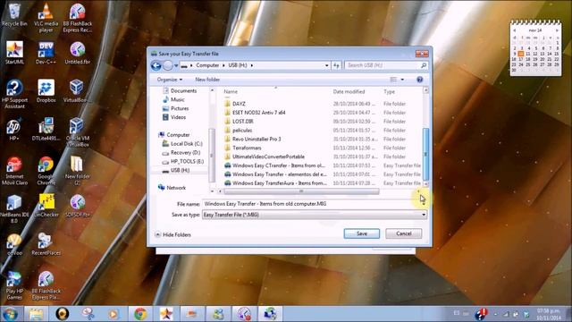Open DTLite desktop shortcut
572x322 pixels.
(x=46, y=129)
